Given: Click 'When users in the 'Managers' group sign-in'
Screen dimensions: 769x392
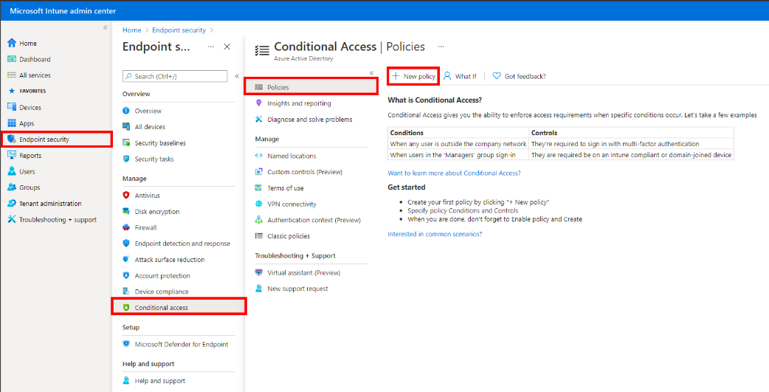Looking at the screenshot, I should [452, 154].
